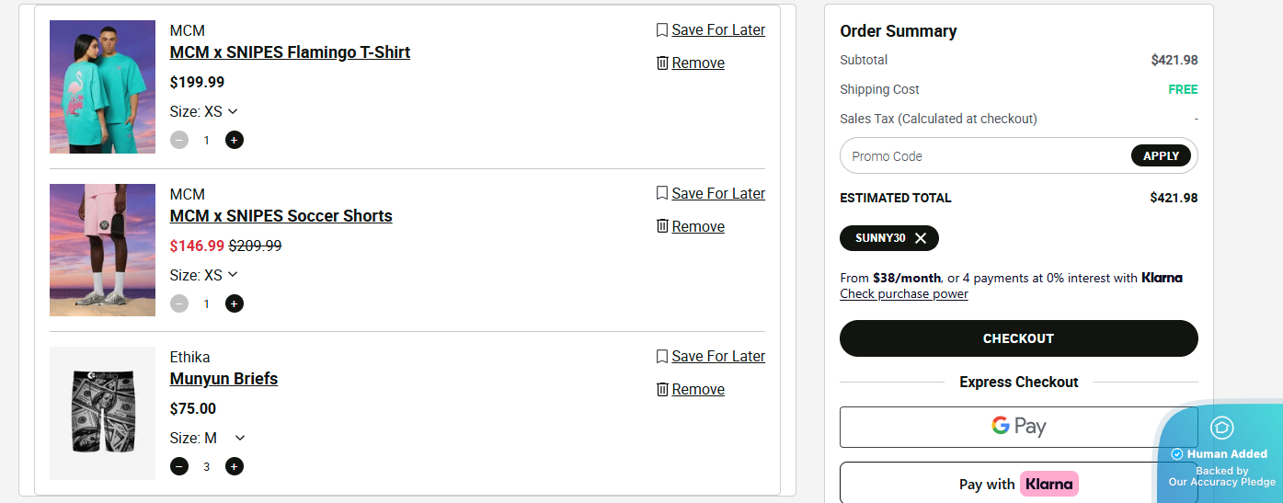Apply the promo code
The image size is (1283, 503).
pyautogui.click(x=1161, y=156)
